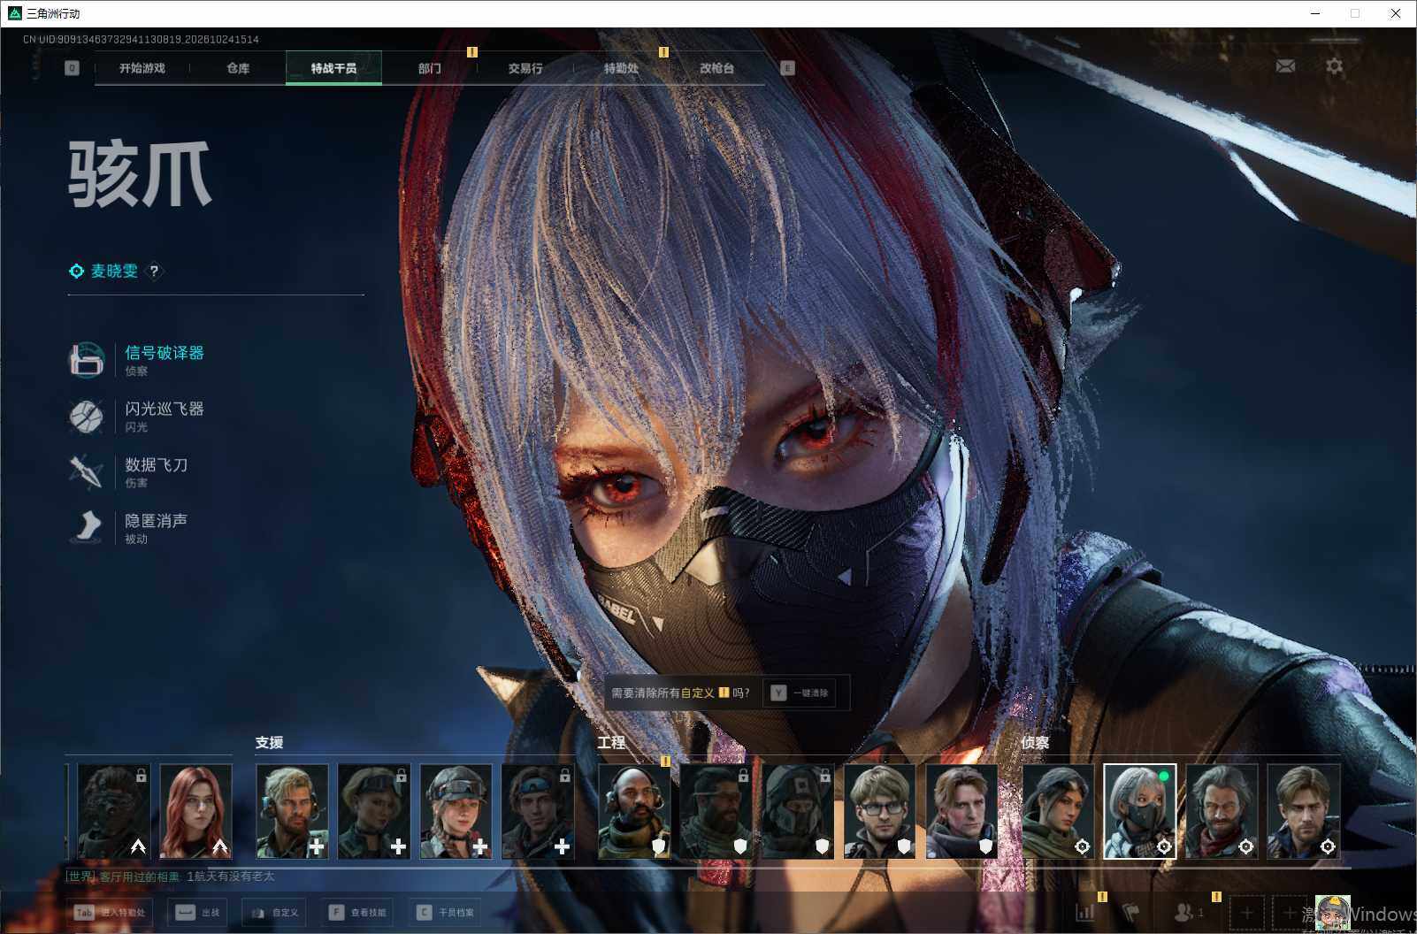Screen dimensions: 1417x934
Task: Click the 一键清除 button
Action: (x=800, y=693)
